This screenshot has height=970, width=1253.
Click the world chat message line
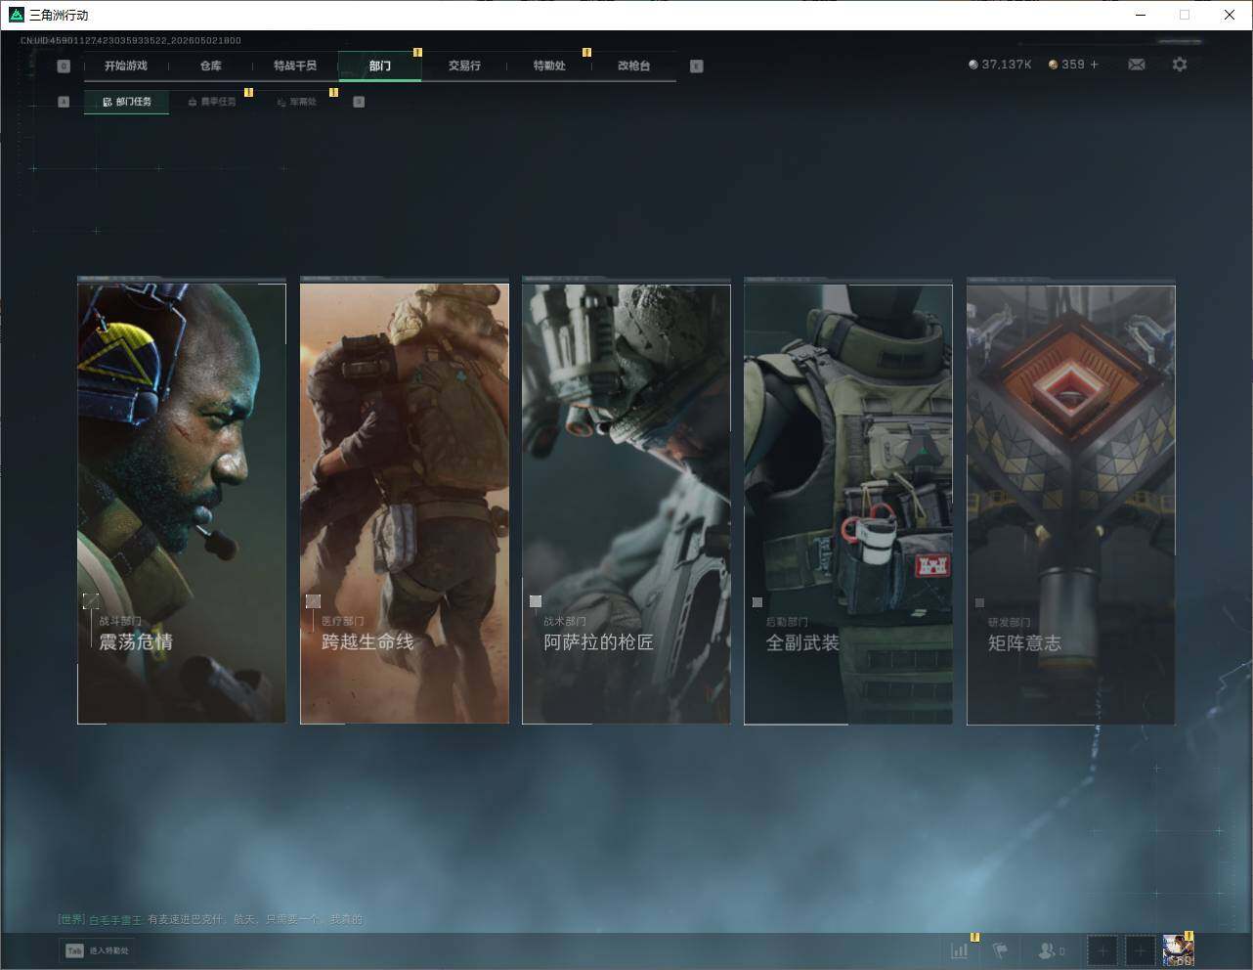pos(210,919)
